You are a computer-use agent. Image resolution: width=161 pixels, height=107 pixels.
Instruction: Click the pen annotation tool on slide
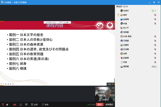coord(1,84)
